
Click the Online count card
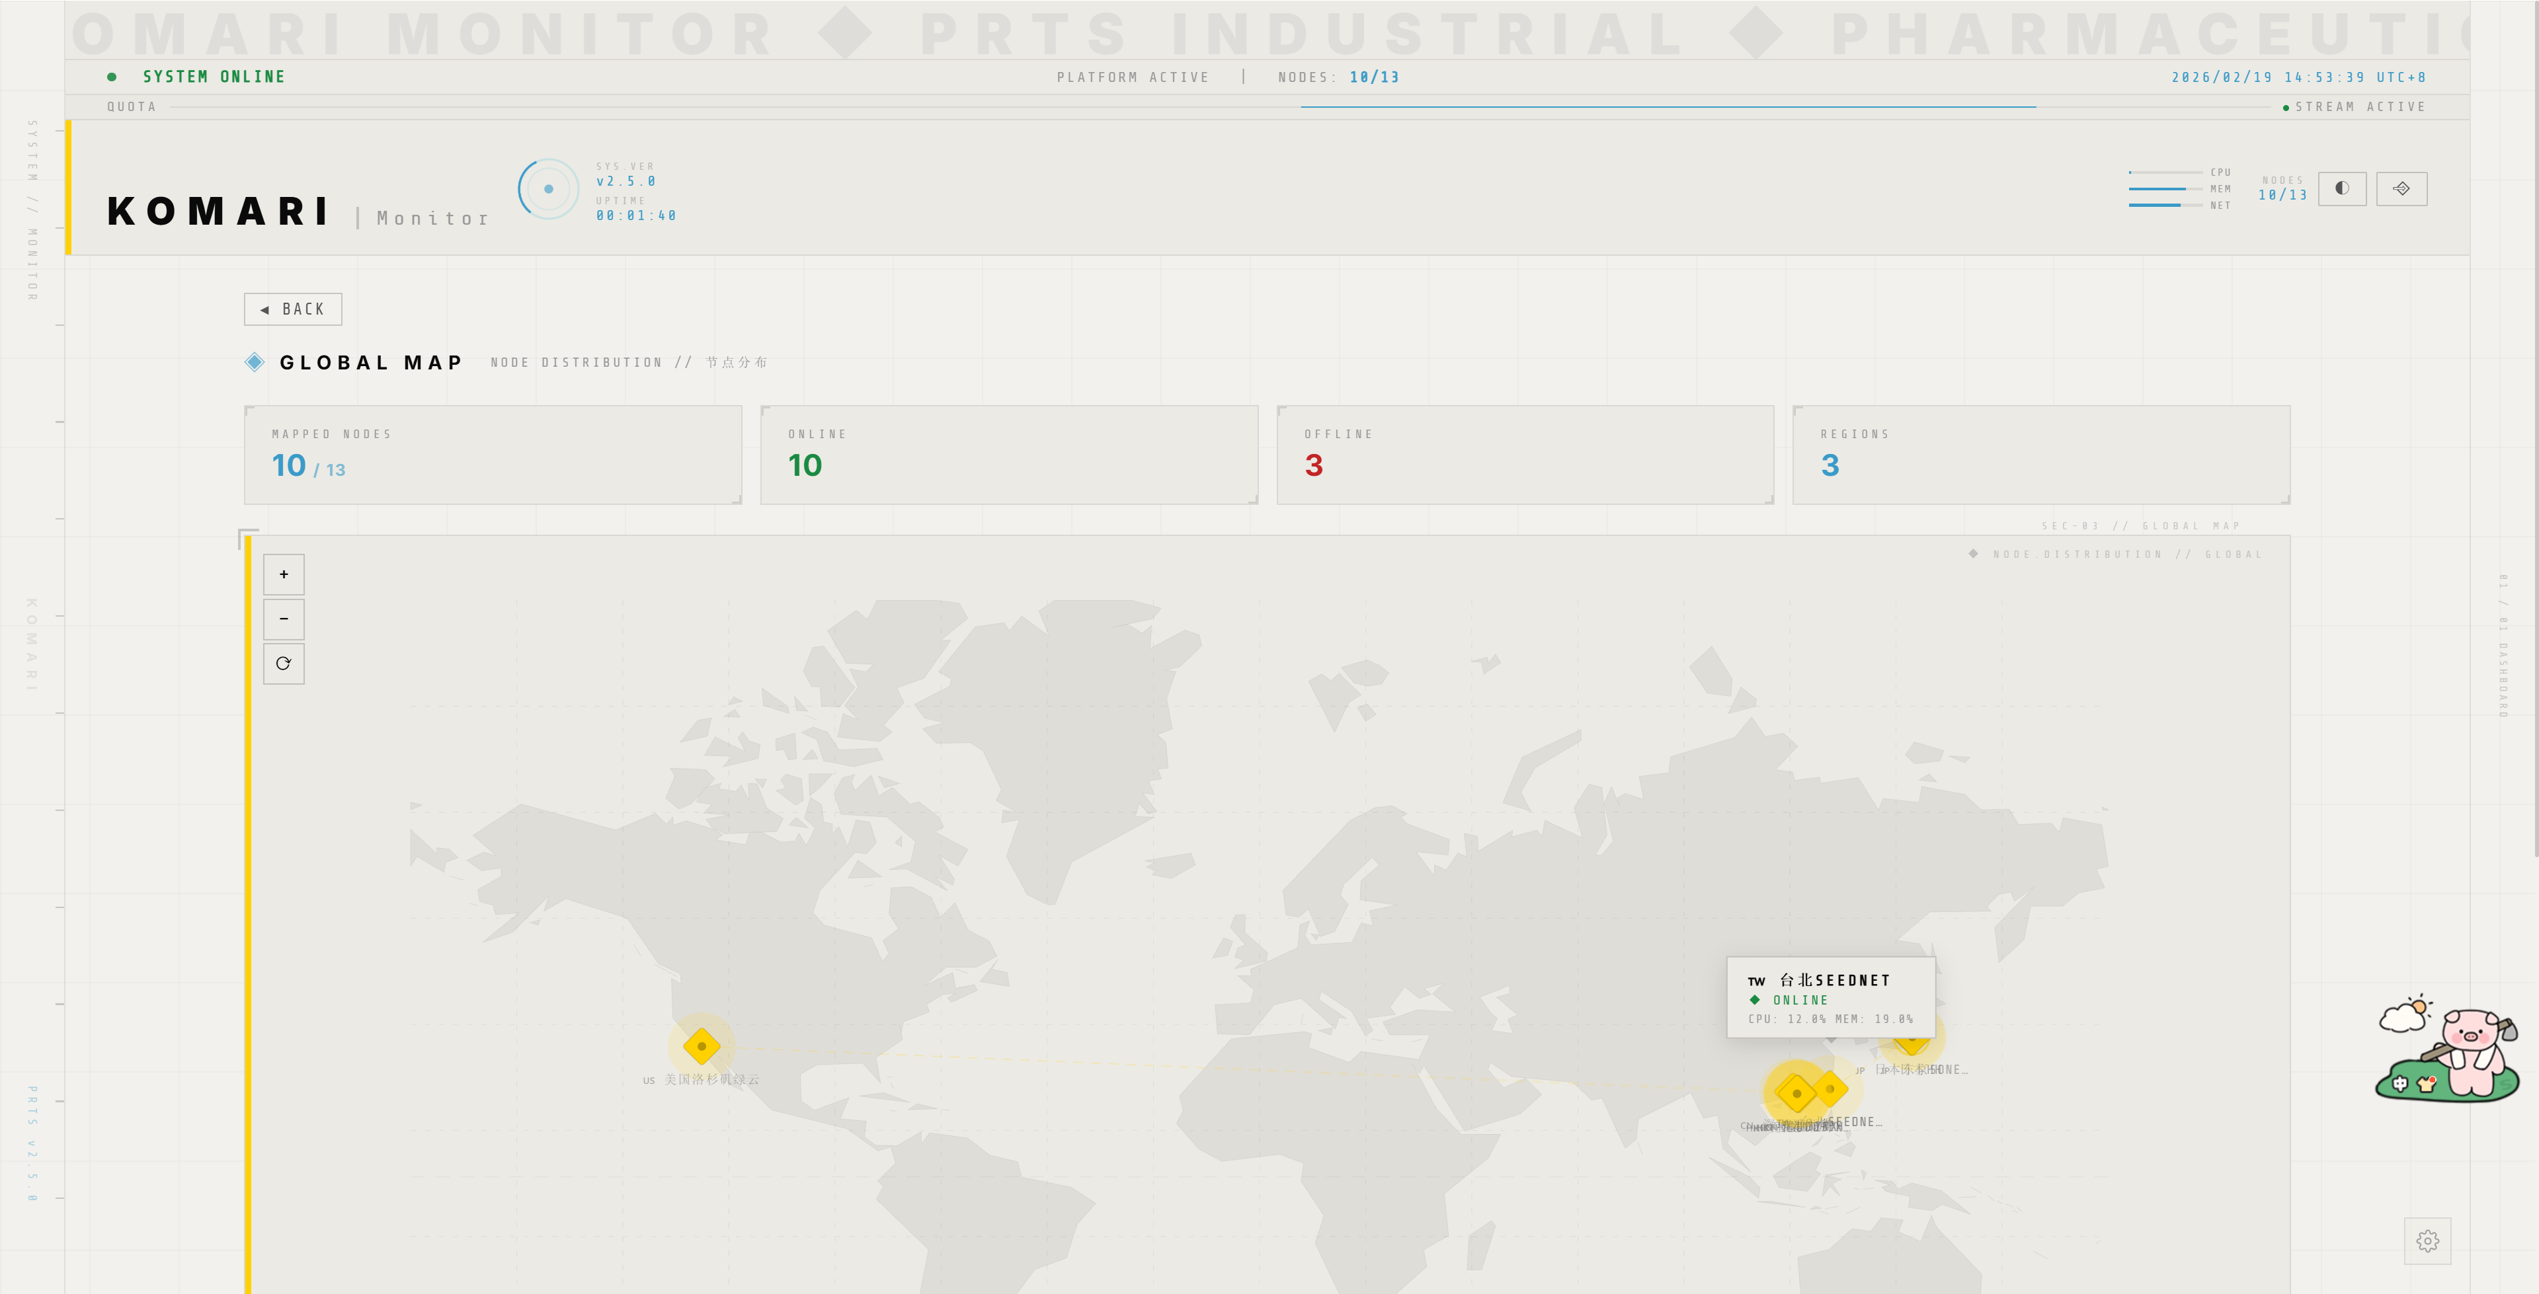[1008, 455]
